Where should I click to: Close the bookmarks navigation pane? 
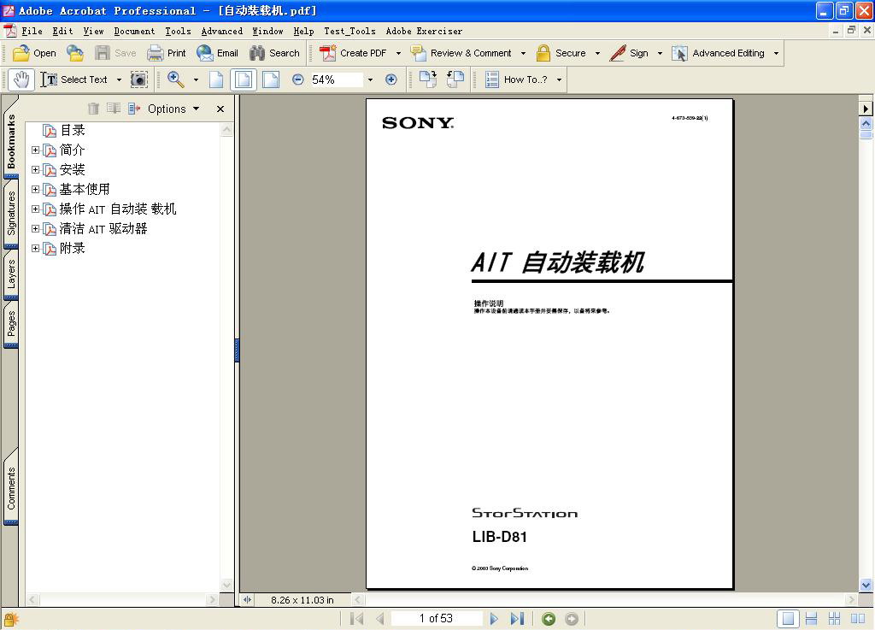pos(220,109)
